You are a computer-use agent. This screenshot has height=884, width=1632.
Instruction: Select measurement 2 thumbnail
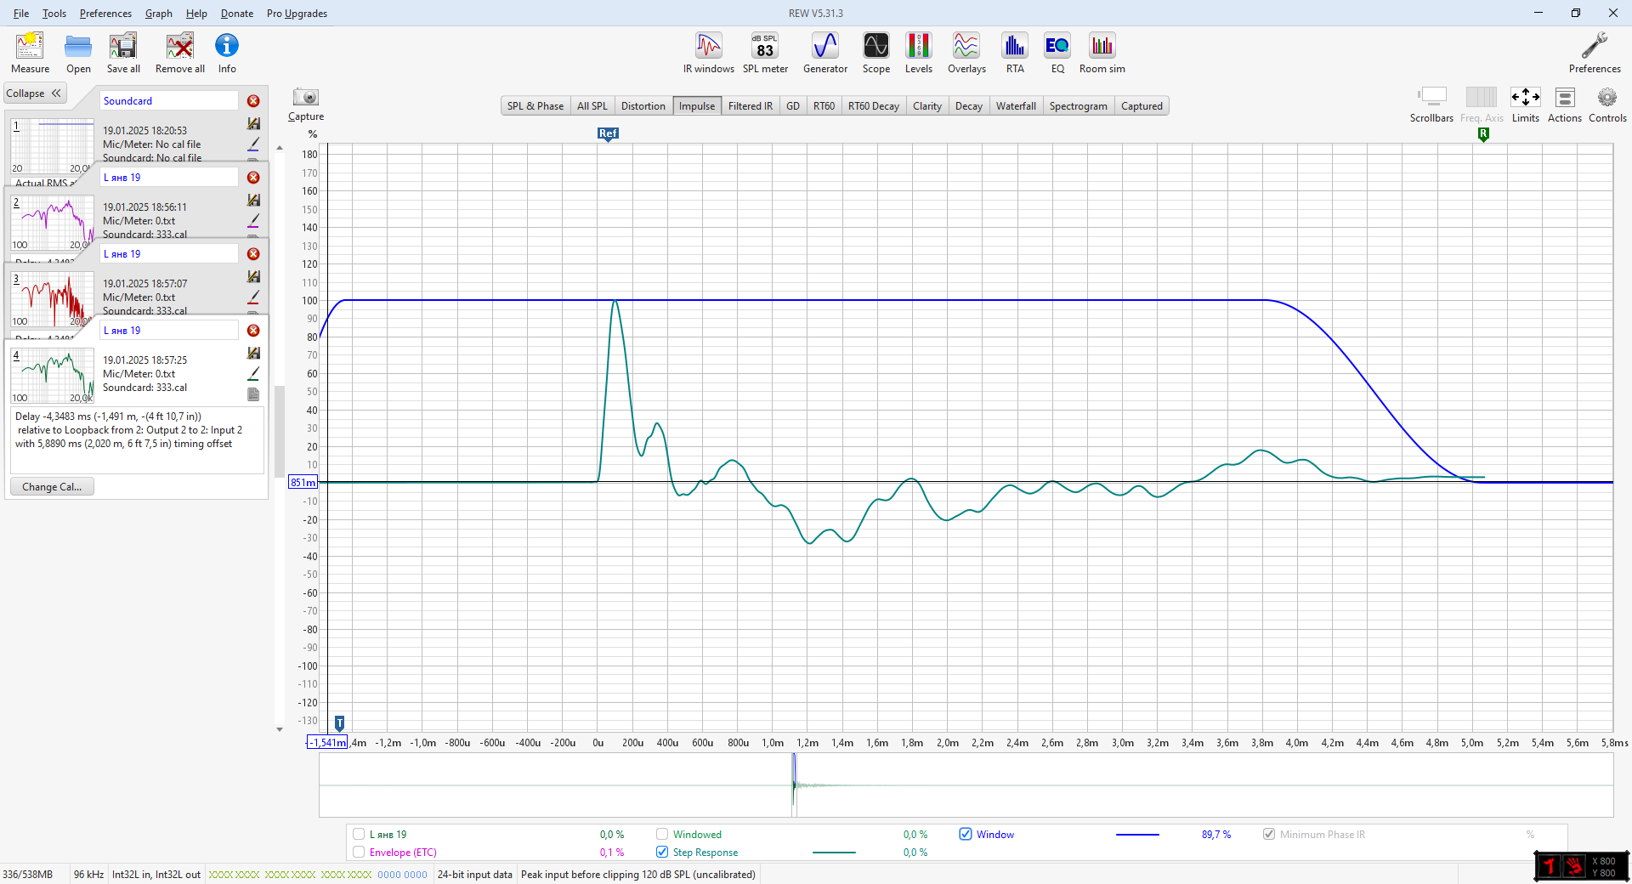(x=52, y=222)
